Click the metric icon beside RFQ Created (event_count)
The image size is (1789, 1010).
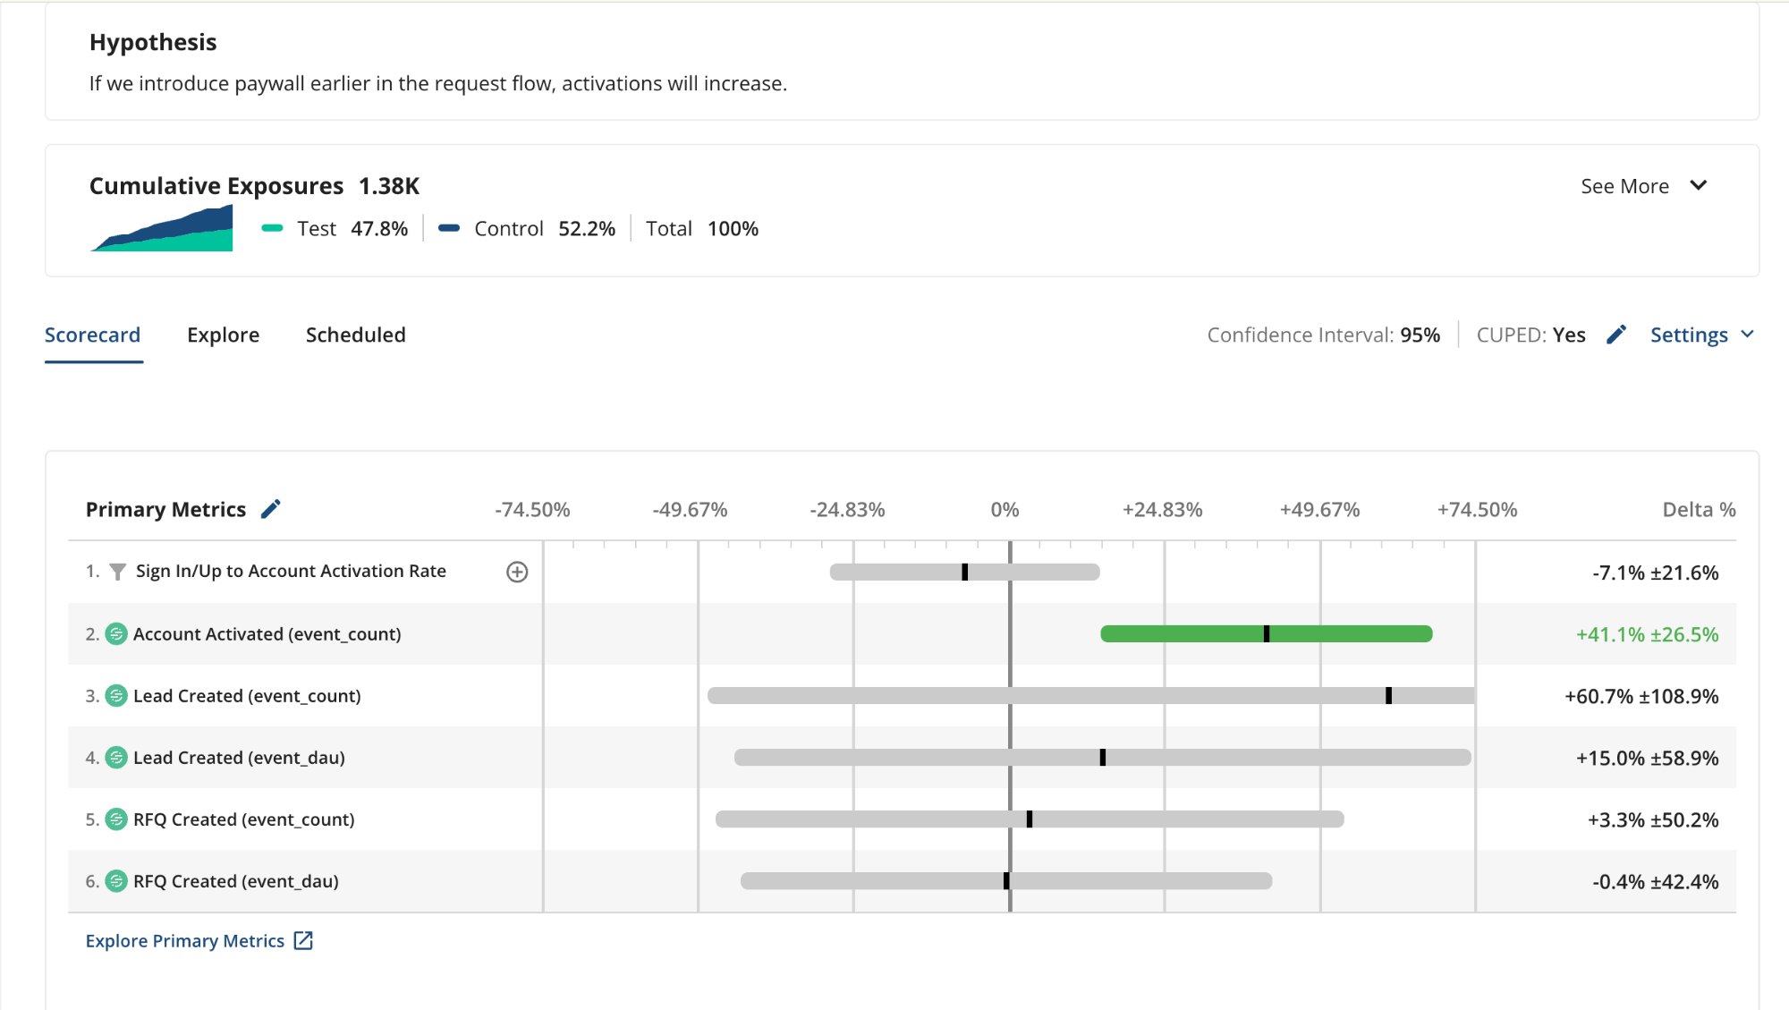pyautogui.click(x=116, y=819)
